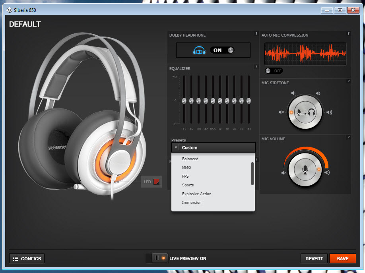Click the mic-to-headphone icon on sidetone knob
This screenshot has height=273, width=365.
[x=305, y=112]
